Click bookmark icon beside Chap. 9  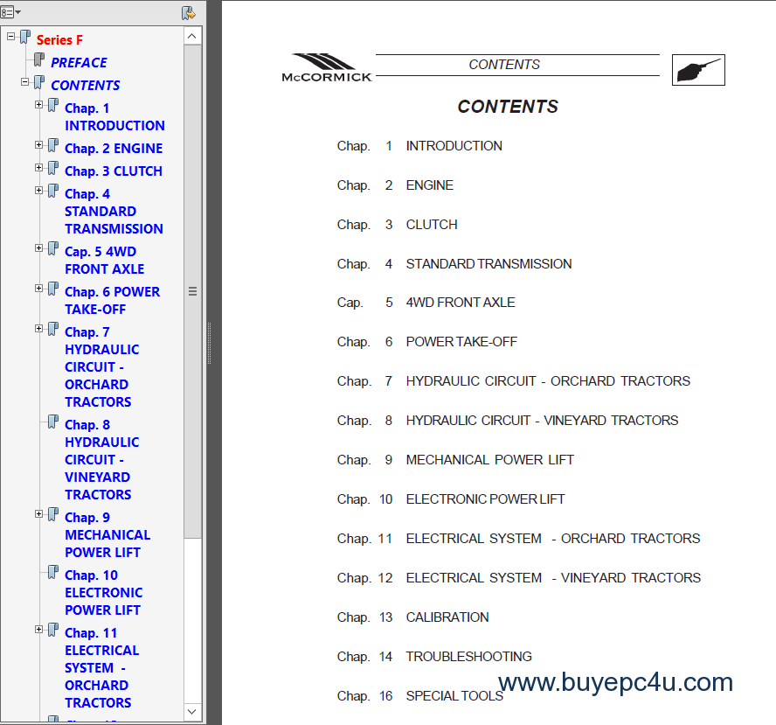53,514
